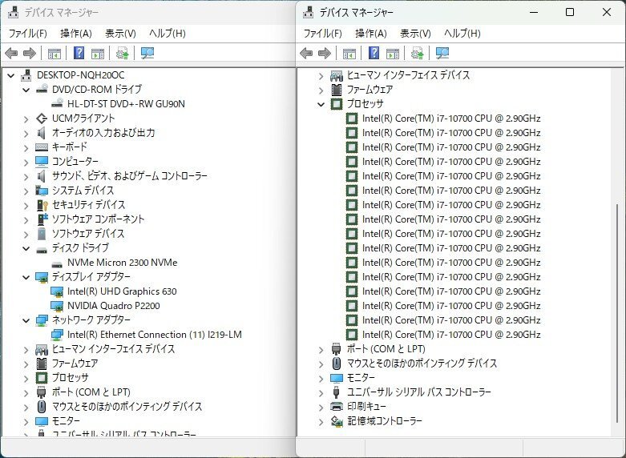Select ポート (COM と LPT) in left window
Viewport: 626px width, 458px height.
[91, 392]
